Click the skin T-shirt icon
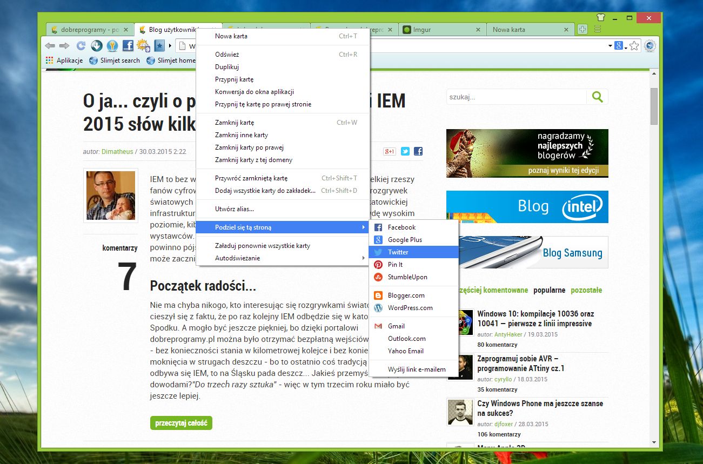The width and height of the screenshot is (703, 464). click(x=601, y=17)
